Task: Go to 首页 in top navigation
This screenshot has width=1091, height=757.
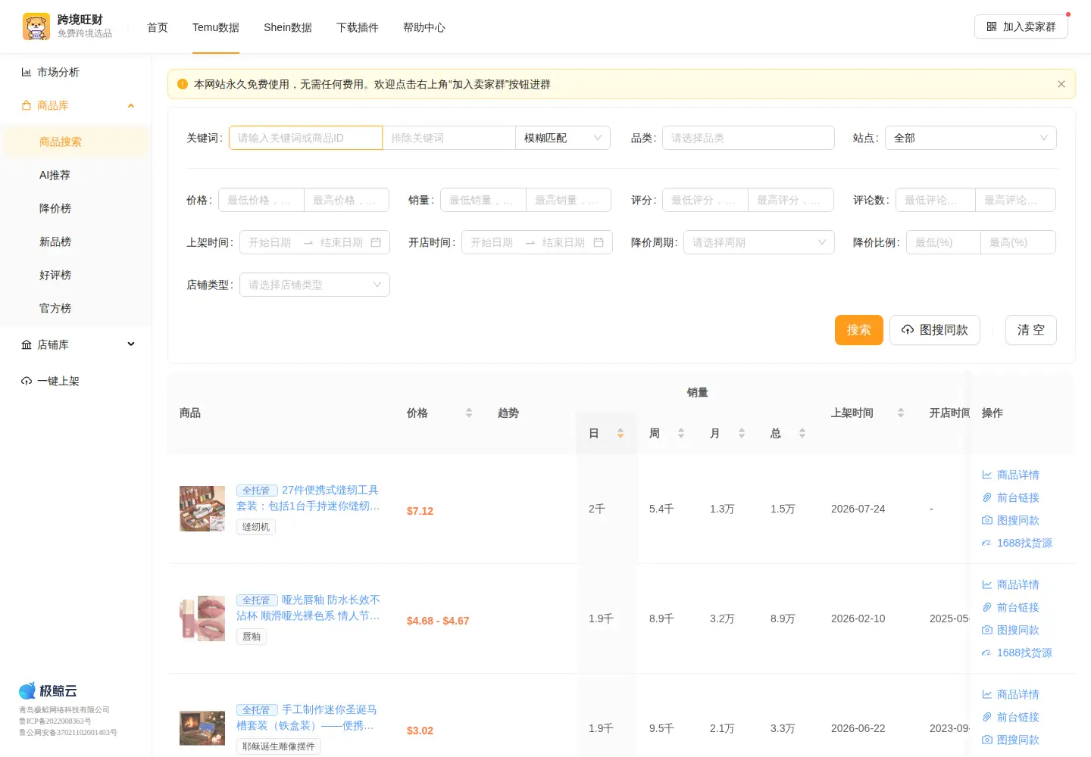Action: pyautogui.click(x=158, y=27)
